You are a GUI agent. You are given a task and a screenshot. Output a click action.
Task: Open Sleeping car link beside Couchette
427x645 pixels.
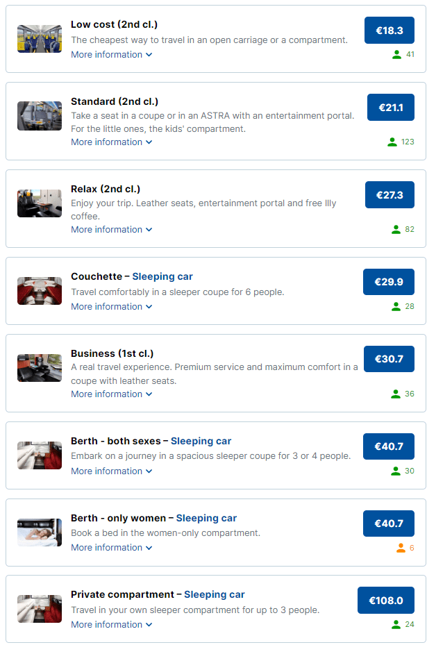[x=162, y=276]
